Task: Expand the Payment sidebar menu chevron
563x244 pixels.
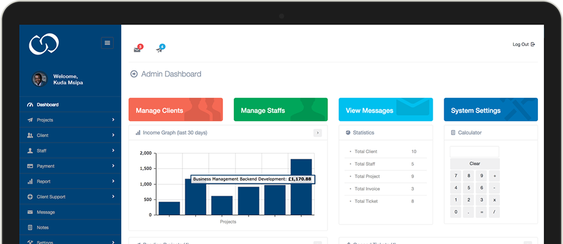Action: click(113, 166)
